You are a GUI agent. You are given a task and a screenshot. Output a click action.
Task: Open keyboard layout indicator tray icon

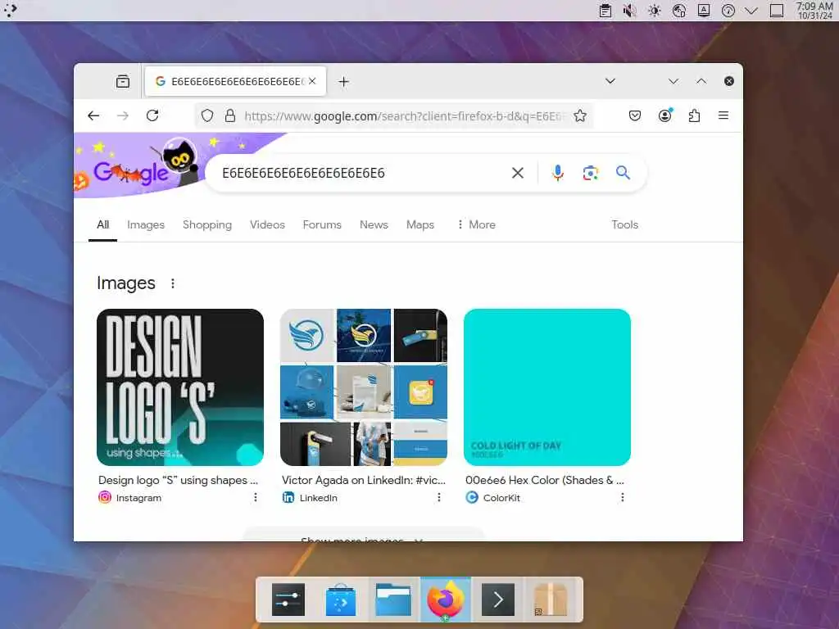(704, 11)
